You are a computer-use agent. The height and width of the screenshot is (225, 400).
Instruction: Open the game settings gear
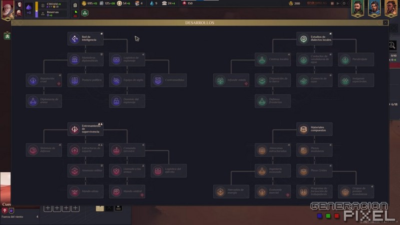(x=344, y=3)
